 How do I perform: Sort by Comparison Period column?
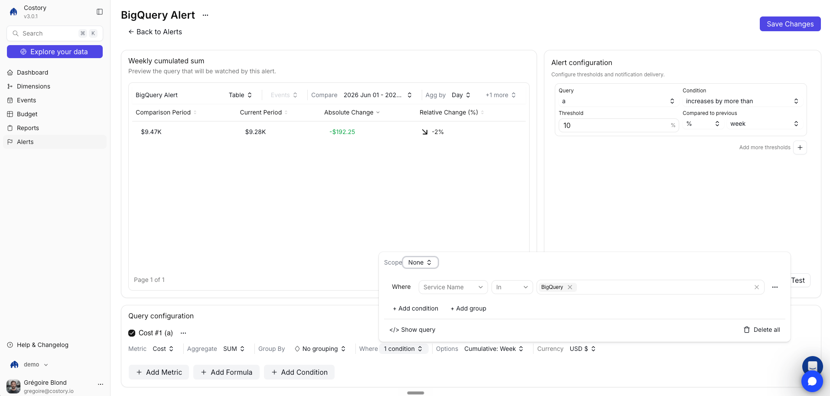[x=166, y=112]
